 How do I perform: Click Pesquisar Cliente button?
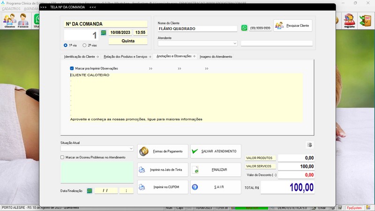pos(292,26)
